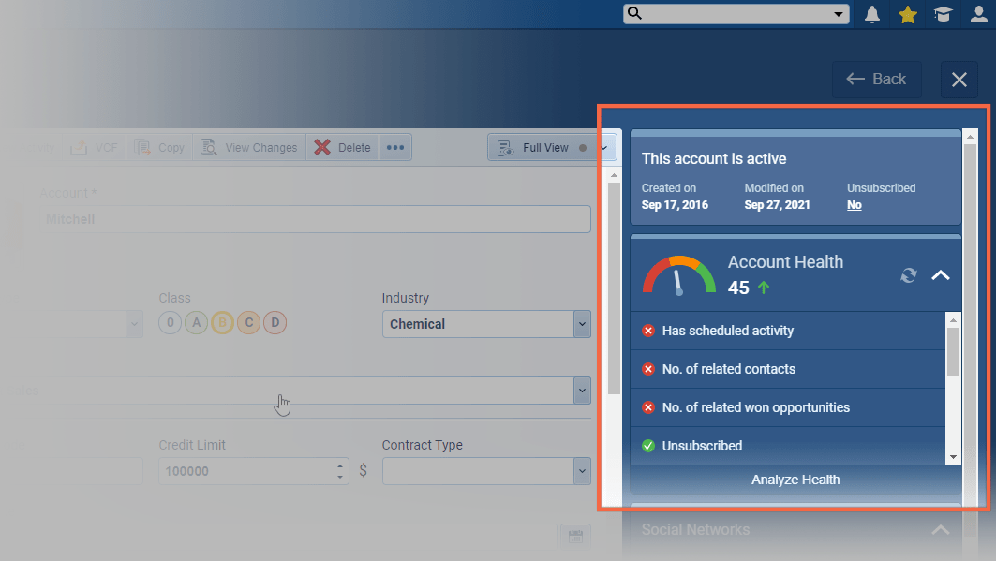Click the notifications bell icon

(872, 14)
